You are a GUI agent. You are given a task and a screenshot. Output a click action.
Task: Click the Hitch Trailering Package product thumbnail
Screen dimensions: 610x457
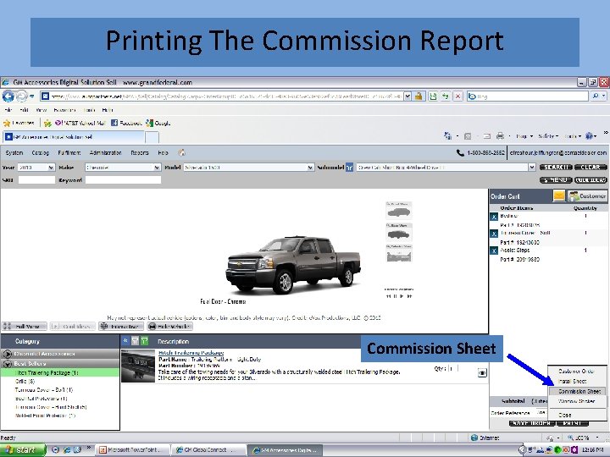[138, 366]
